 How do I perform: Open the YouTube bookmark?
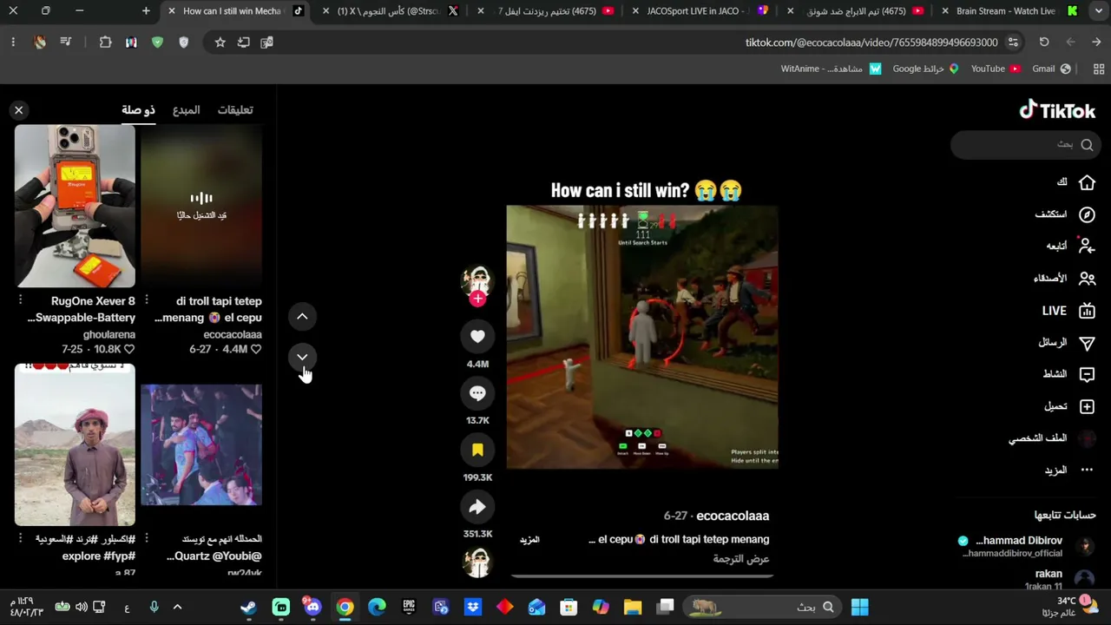pyautogui.click(x=996, y=69)
